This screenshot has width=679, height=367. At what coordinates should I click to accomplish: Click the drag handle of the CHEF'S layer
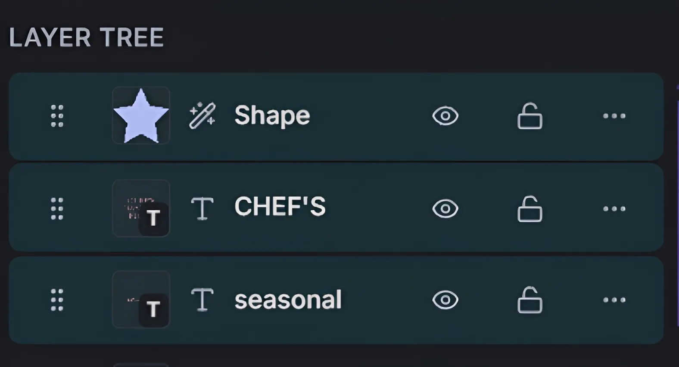pyautogui.click(x=57, y=209)
